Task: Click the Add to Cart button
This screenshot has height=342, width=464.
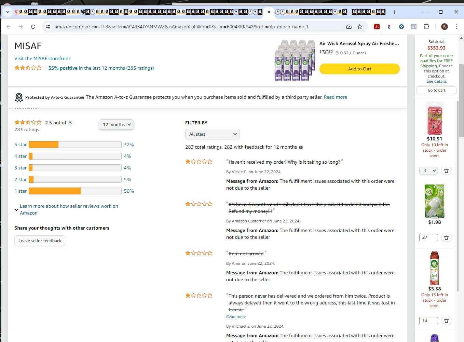Action: coord(359,69)
